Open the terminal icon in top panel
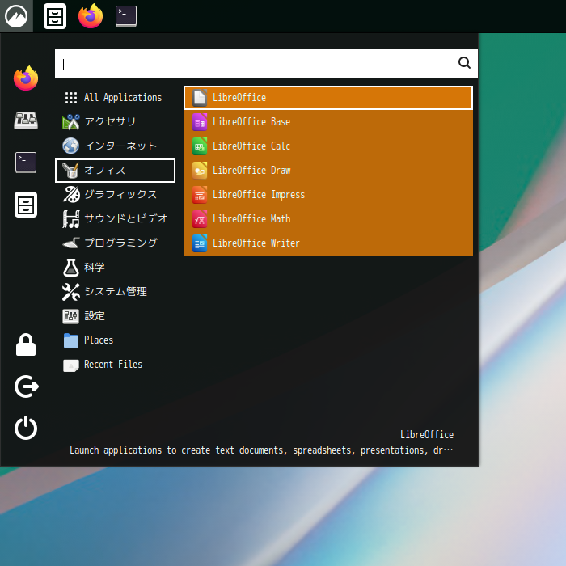The width and height of the screenshot is (566, 566). click(126, 16)
